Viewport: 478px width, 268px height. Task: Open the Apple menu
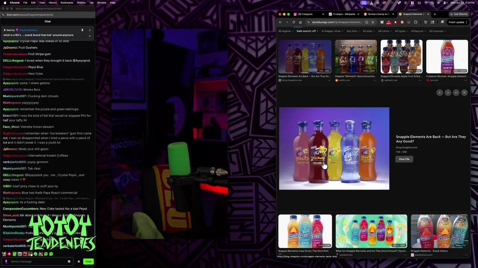pos(4,3)
